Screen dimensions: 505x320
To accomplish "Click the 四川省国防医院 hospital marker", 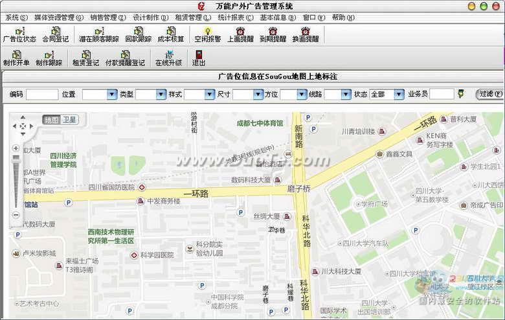I will tap(142, 187).
